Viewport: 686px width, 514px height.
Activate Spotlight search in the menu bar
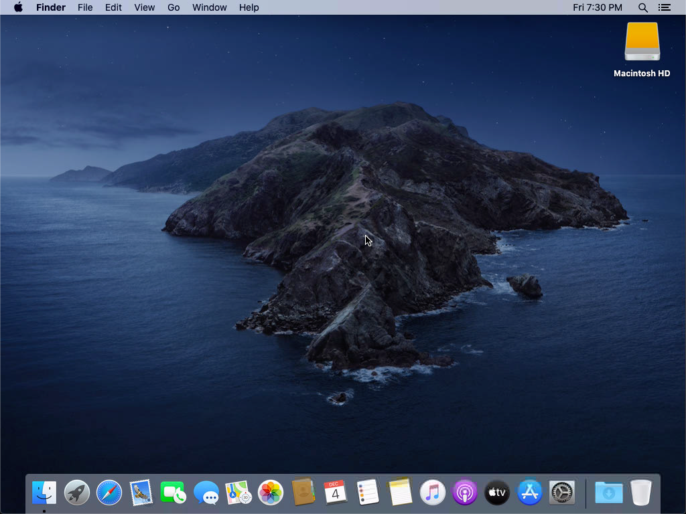(642, 7)
